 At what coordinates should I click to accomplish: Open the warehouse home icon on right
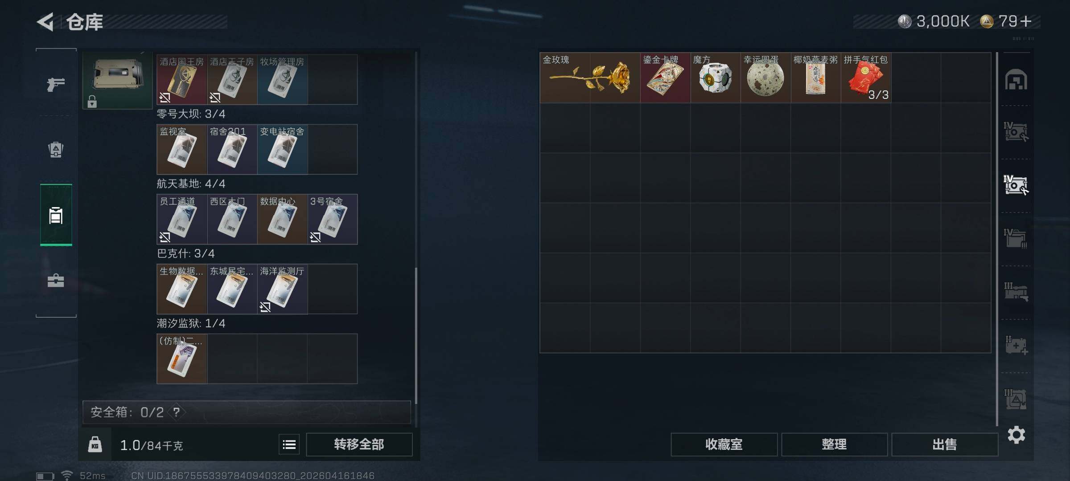point(1016,80)
